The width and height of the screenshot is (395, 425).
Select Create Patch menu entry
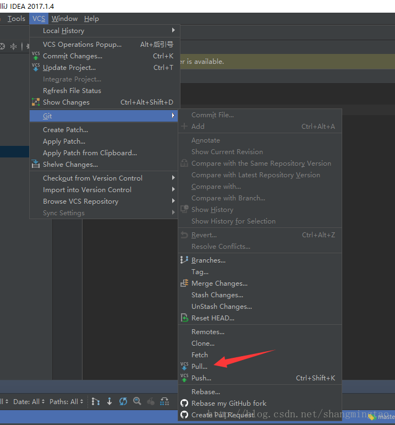(104, 129)
